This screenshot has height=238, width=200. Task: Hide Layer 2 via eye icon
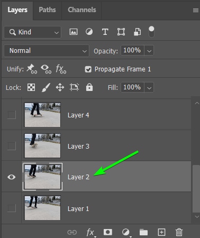(x=12, y=177)
